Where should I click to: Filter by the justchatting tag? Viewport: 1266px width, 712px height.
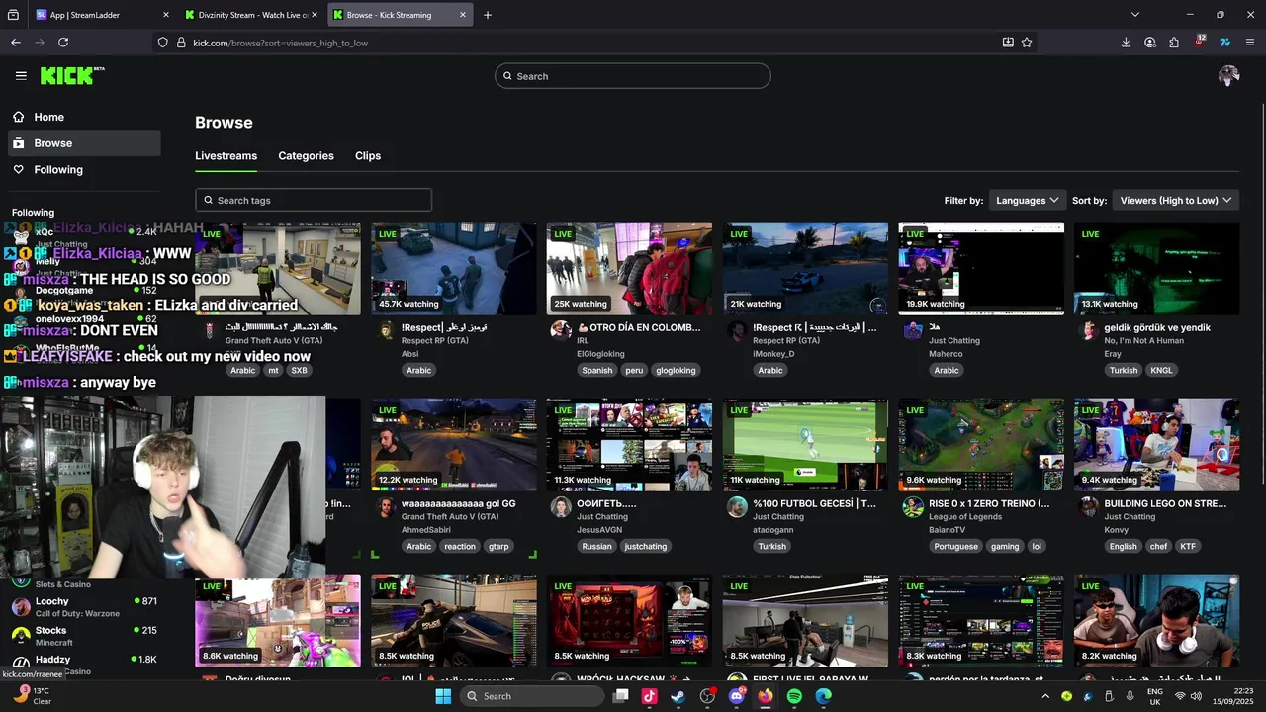[645, 546]
